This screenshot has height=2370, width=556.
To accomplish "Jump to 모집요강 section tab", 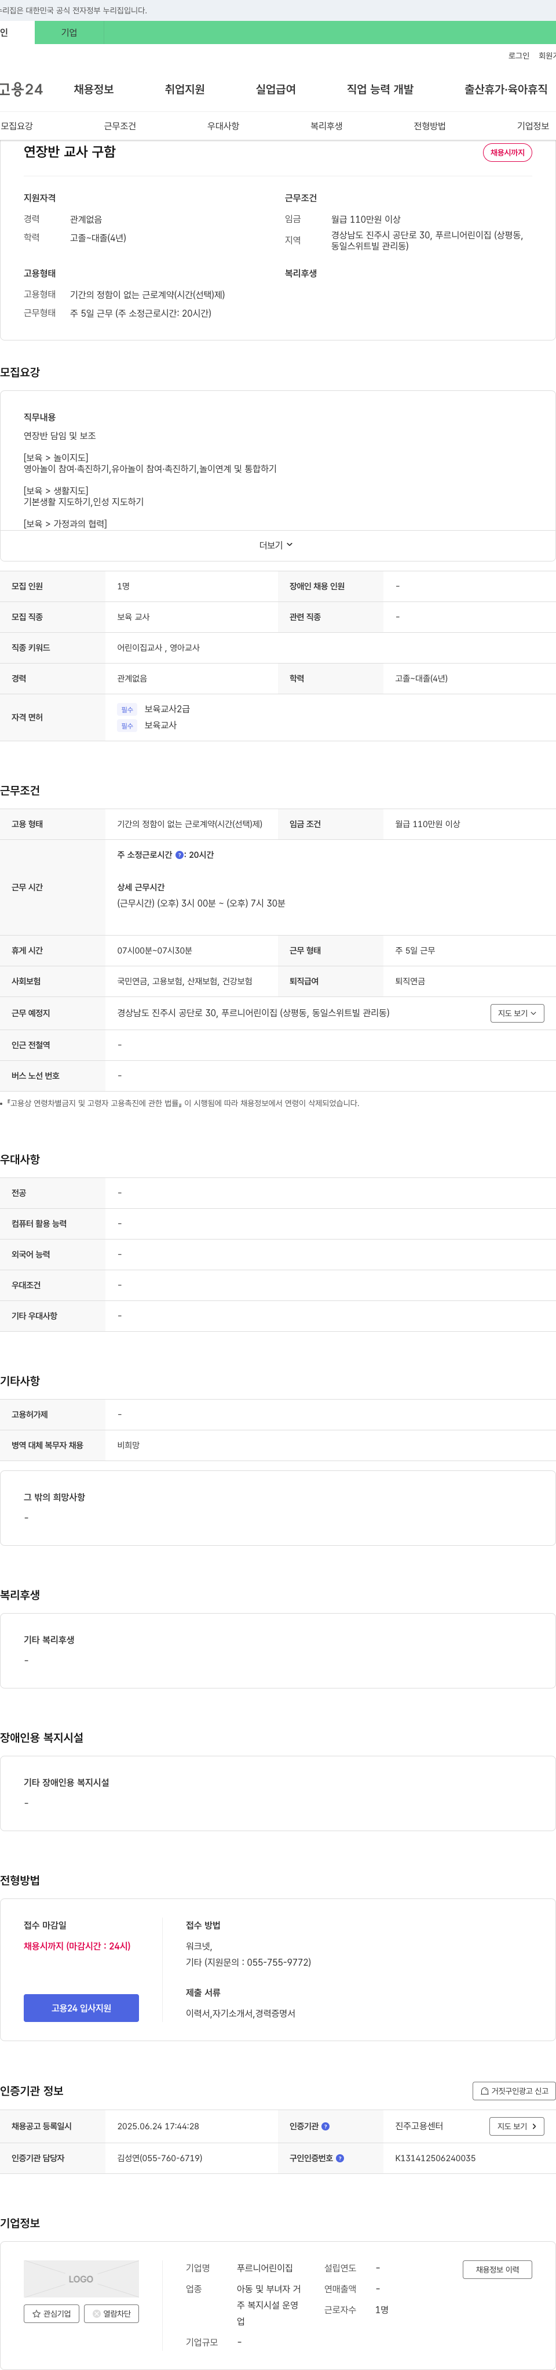I will click(17, 126).
